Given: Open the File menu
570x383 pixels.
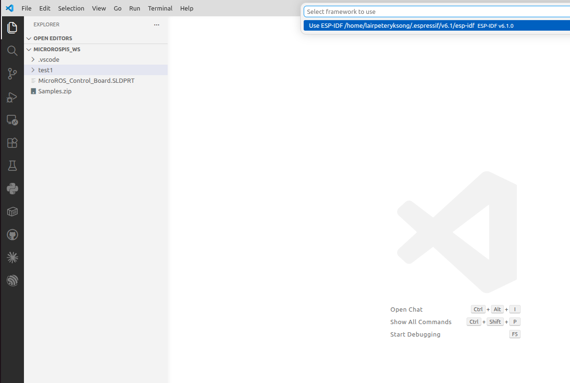Looking at the screenshot, I should point(26,8).
